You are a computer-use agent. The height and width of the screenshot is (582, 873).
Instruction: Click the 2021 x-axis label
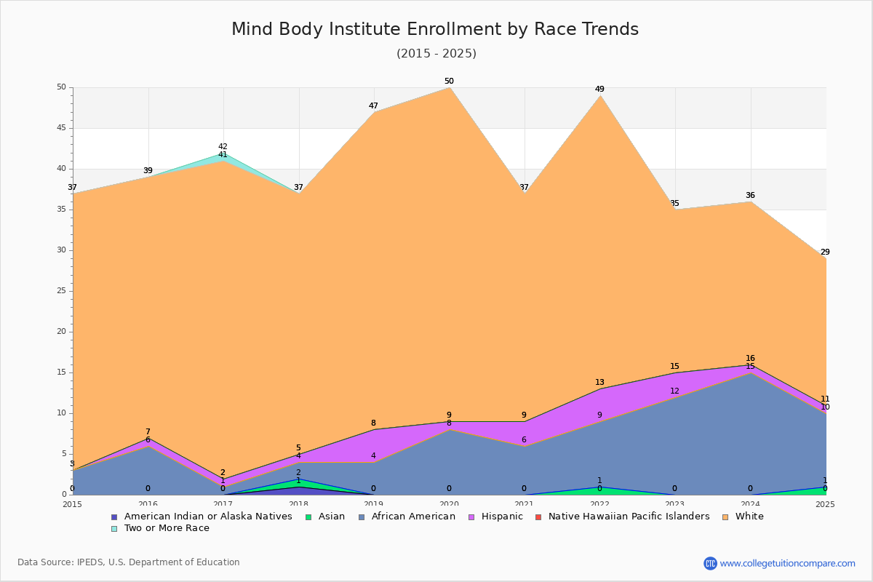[x=525, y=503]
